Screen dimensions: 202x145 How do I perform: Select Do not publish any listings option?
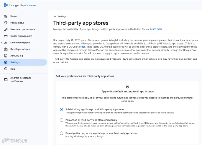click(x=61, y=133)
